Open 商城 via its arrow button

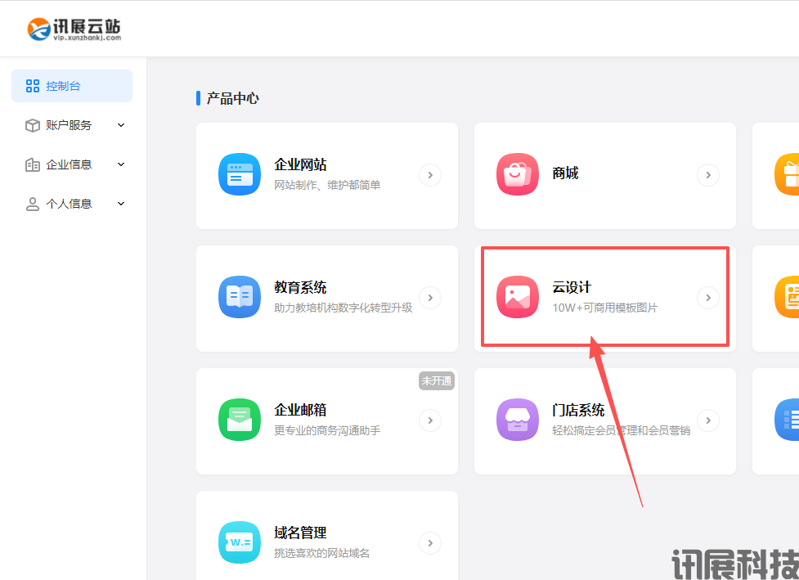coord(707,174)
